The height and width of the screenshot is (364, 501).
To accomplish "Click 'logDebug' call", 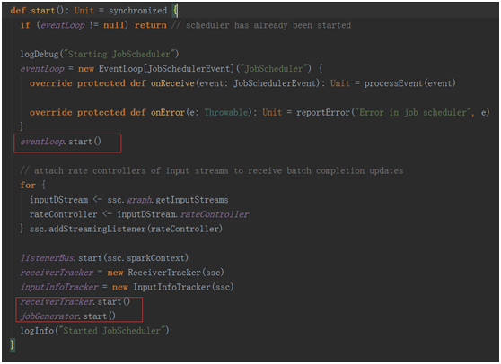I will [40, 54].
